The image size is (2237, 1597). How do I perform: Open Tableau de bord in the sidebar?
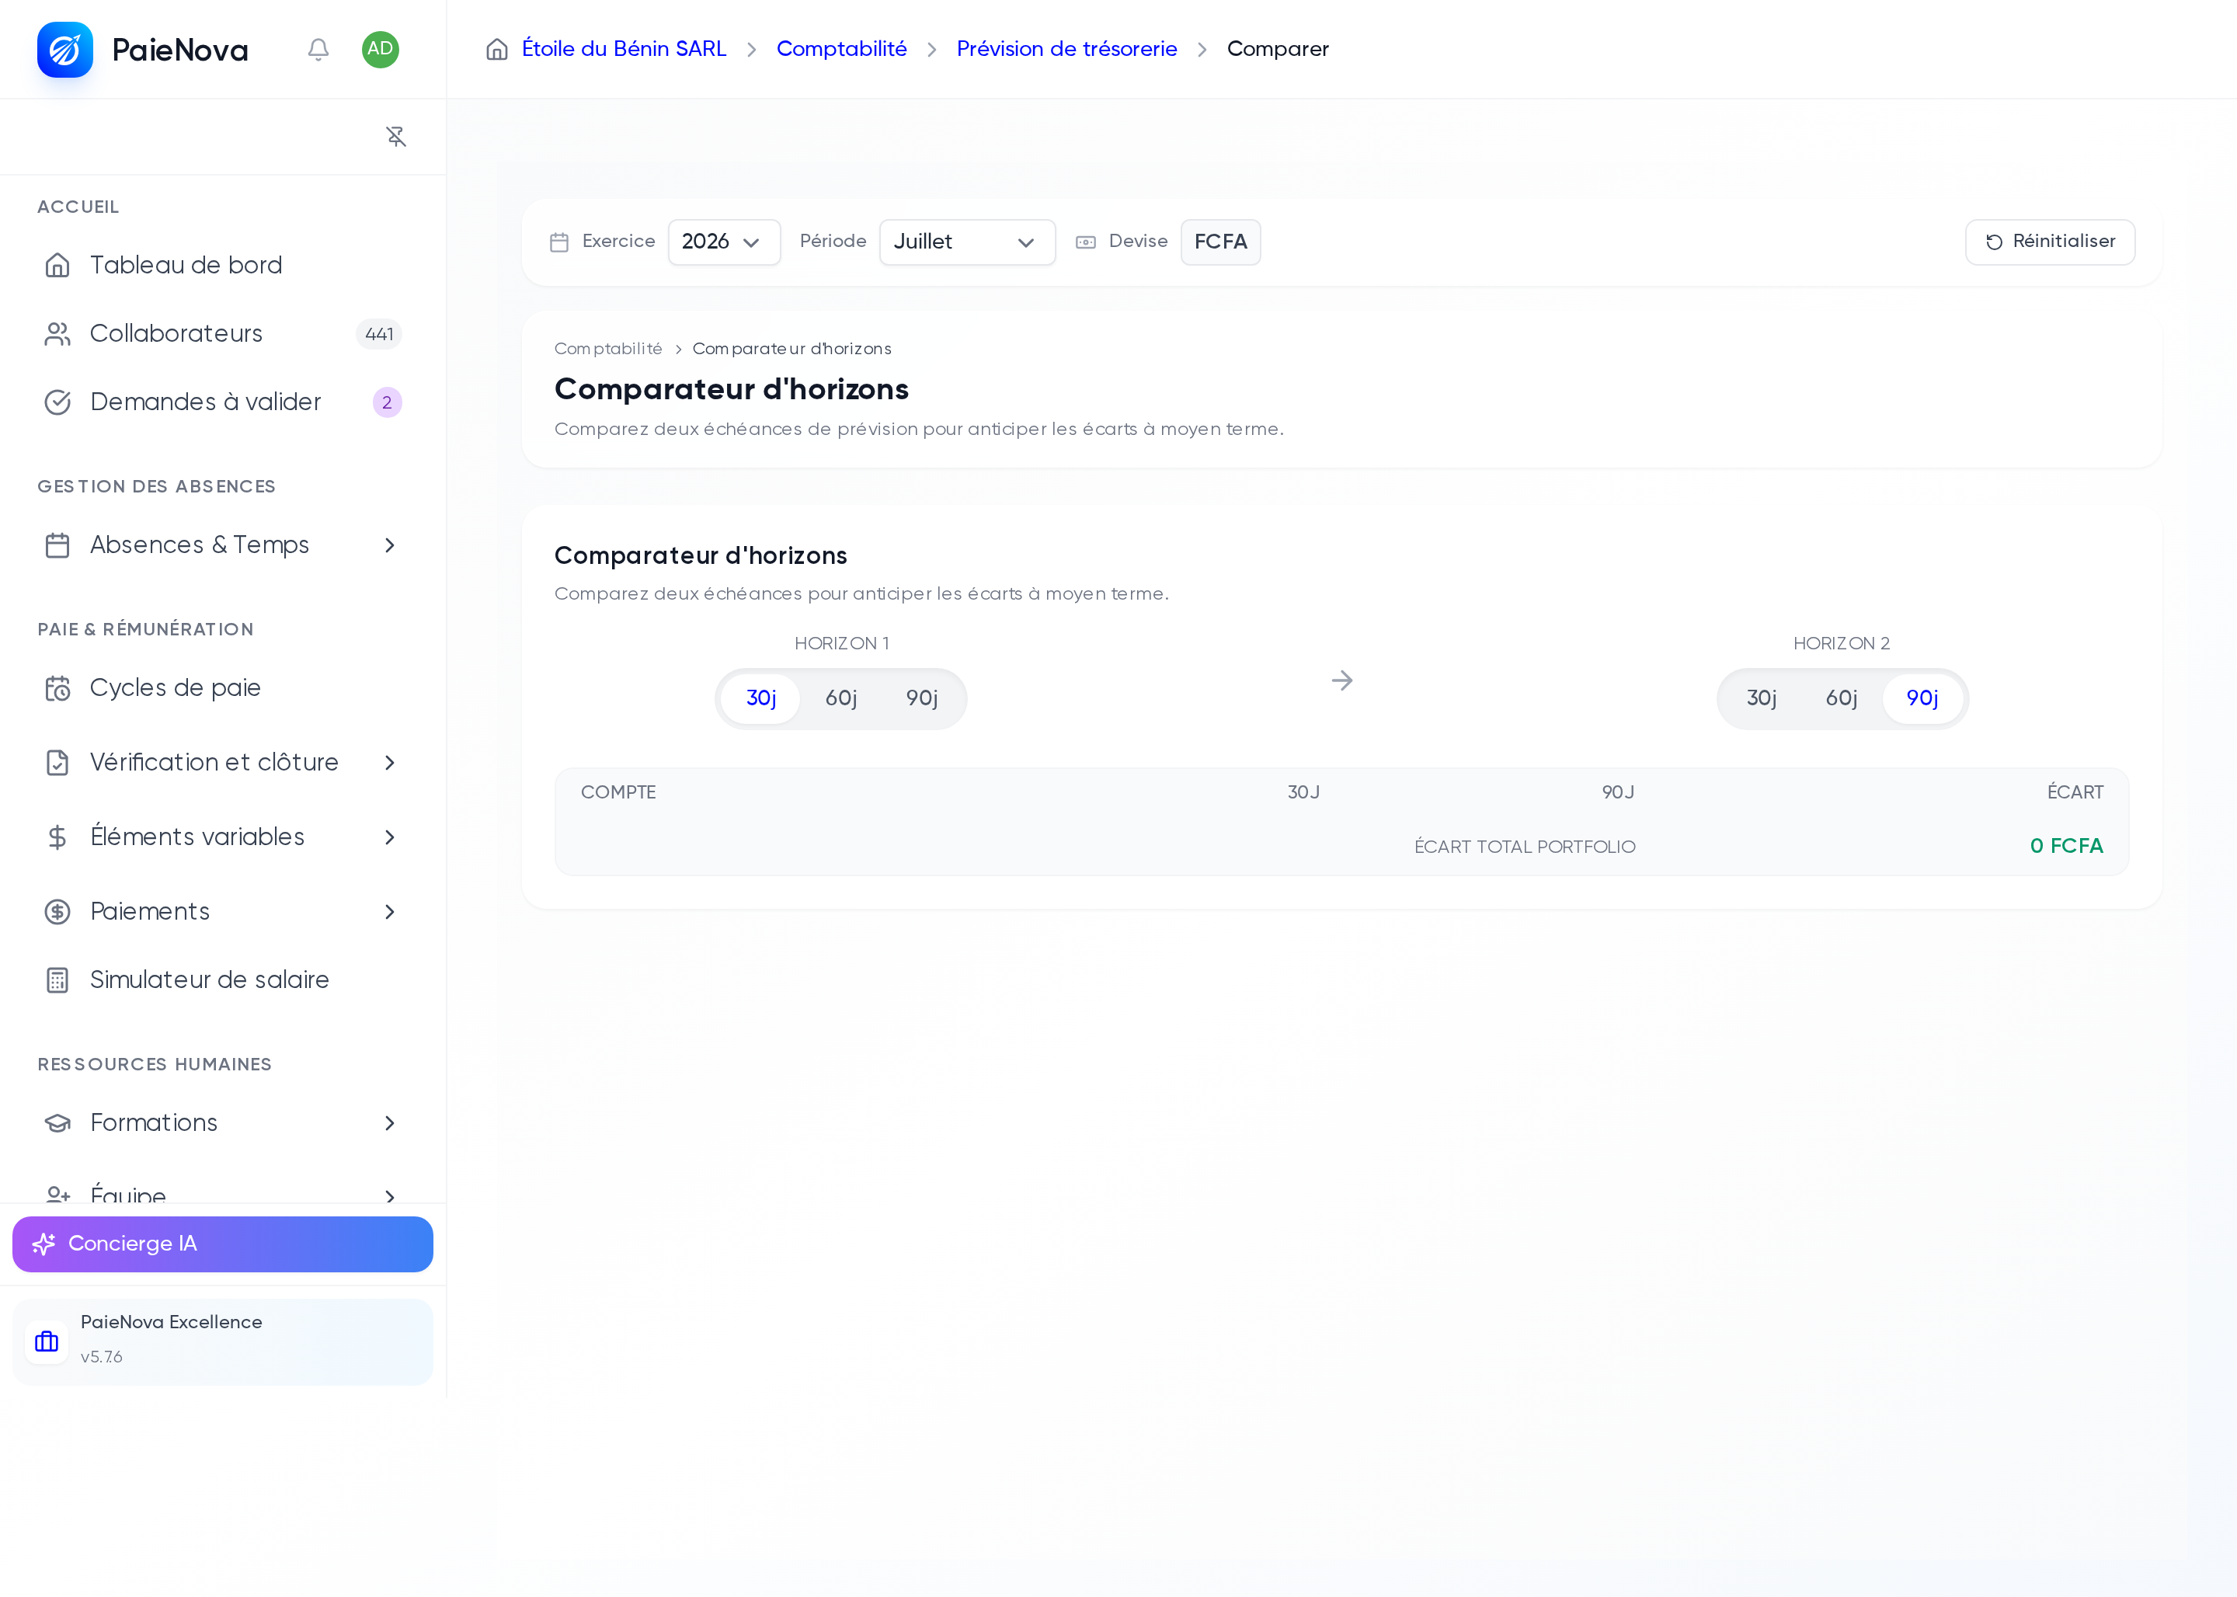point(223,266)
